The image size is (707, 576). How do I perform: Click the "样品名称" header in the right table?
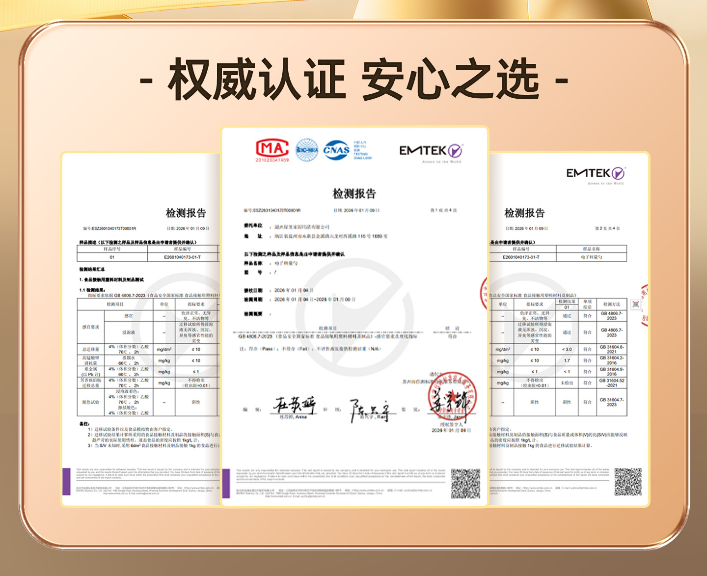point(592,249)
